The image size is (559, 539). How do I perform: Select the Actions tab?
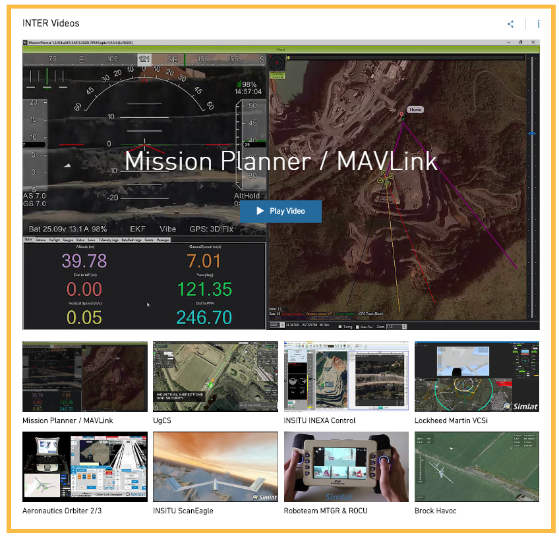41,240
